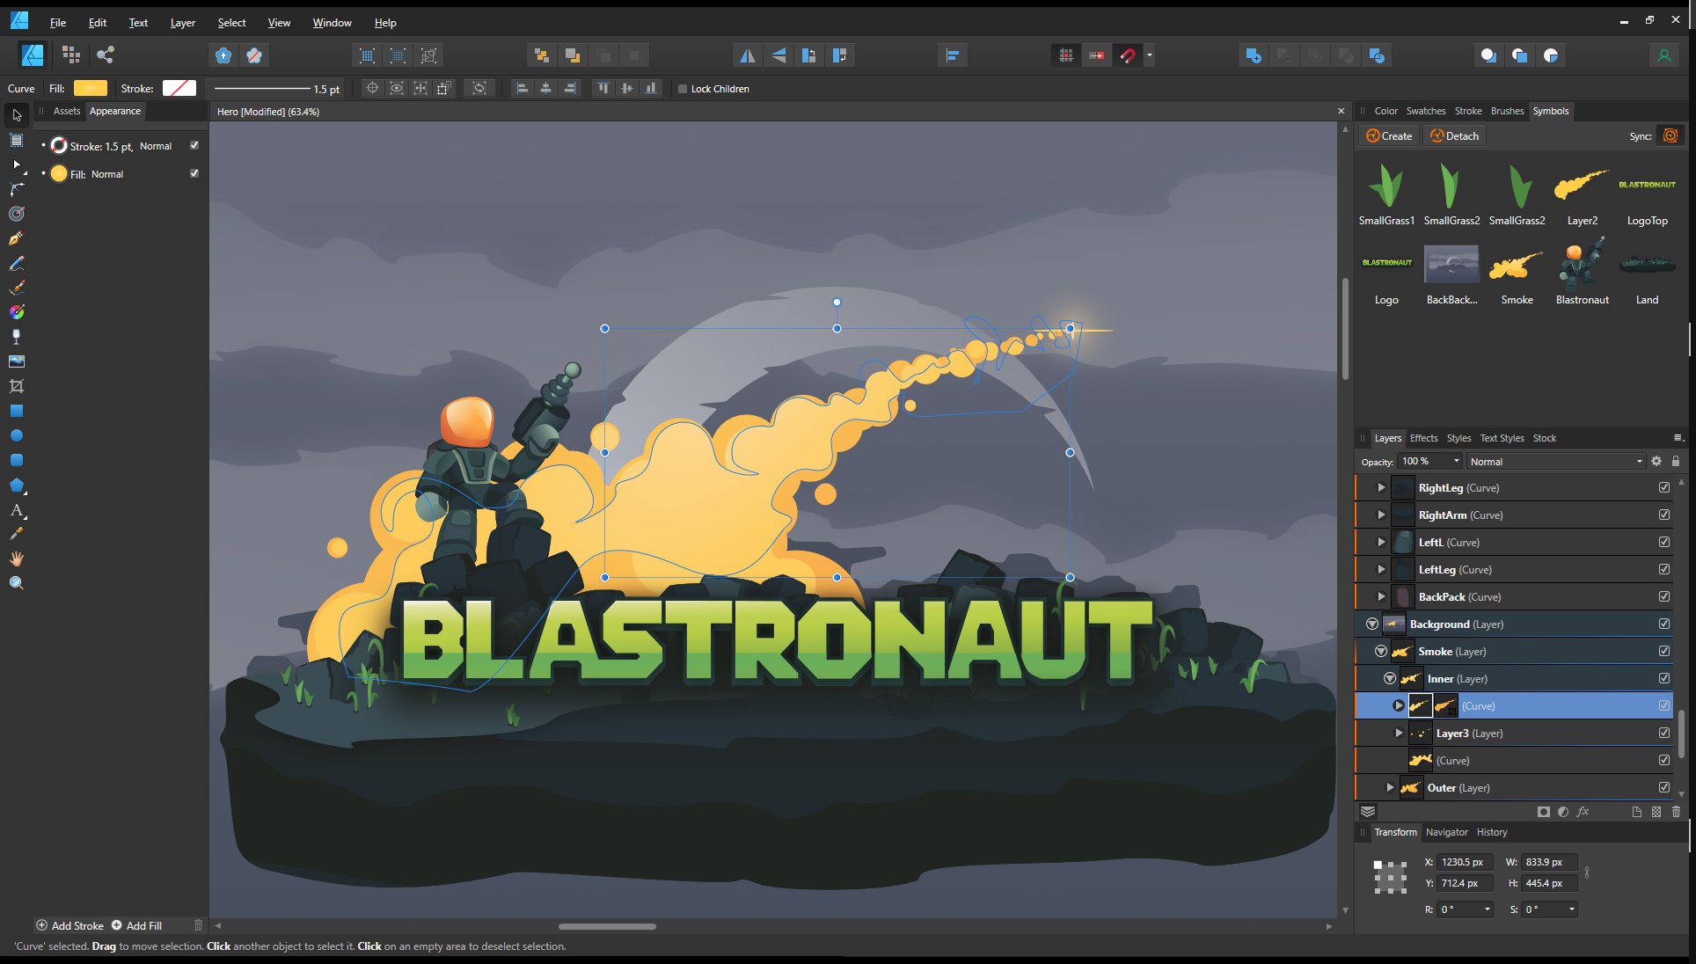This screenshot has height=964, width=1696.
Task: Switch to the Effects tab
Action: 1423,438
